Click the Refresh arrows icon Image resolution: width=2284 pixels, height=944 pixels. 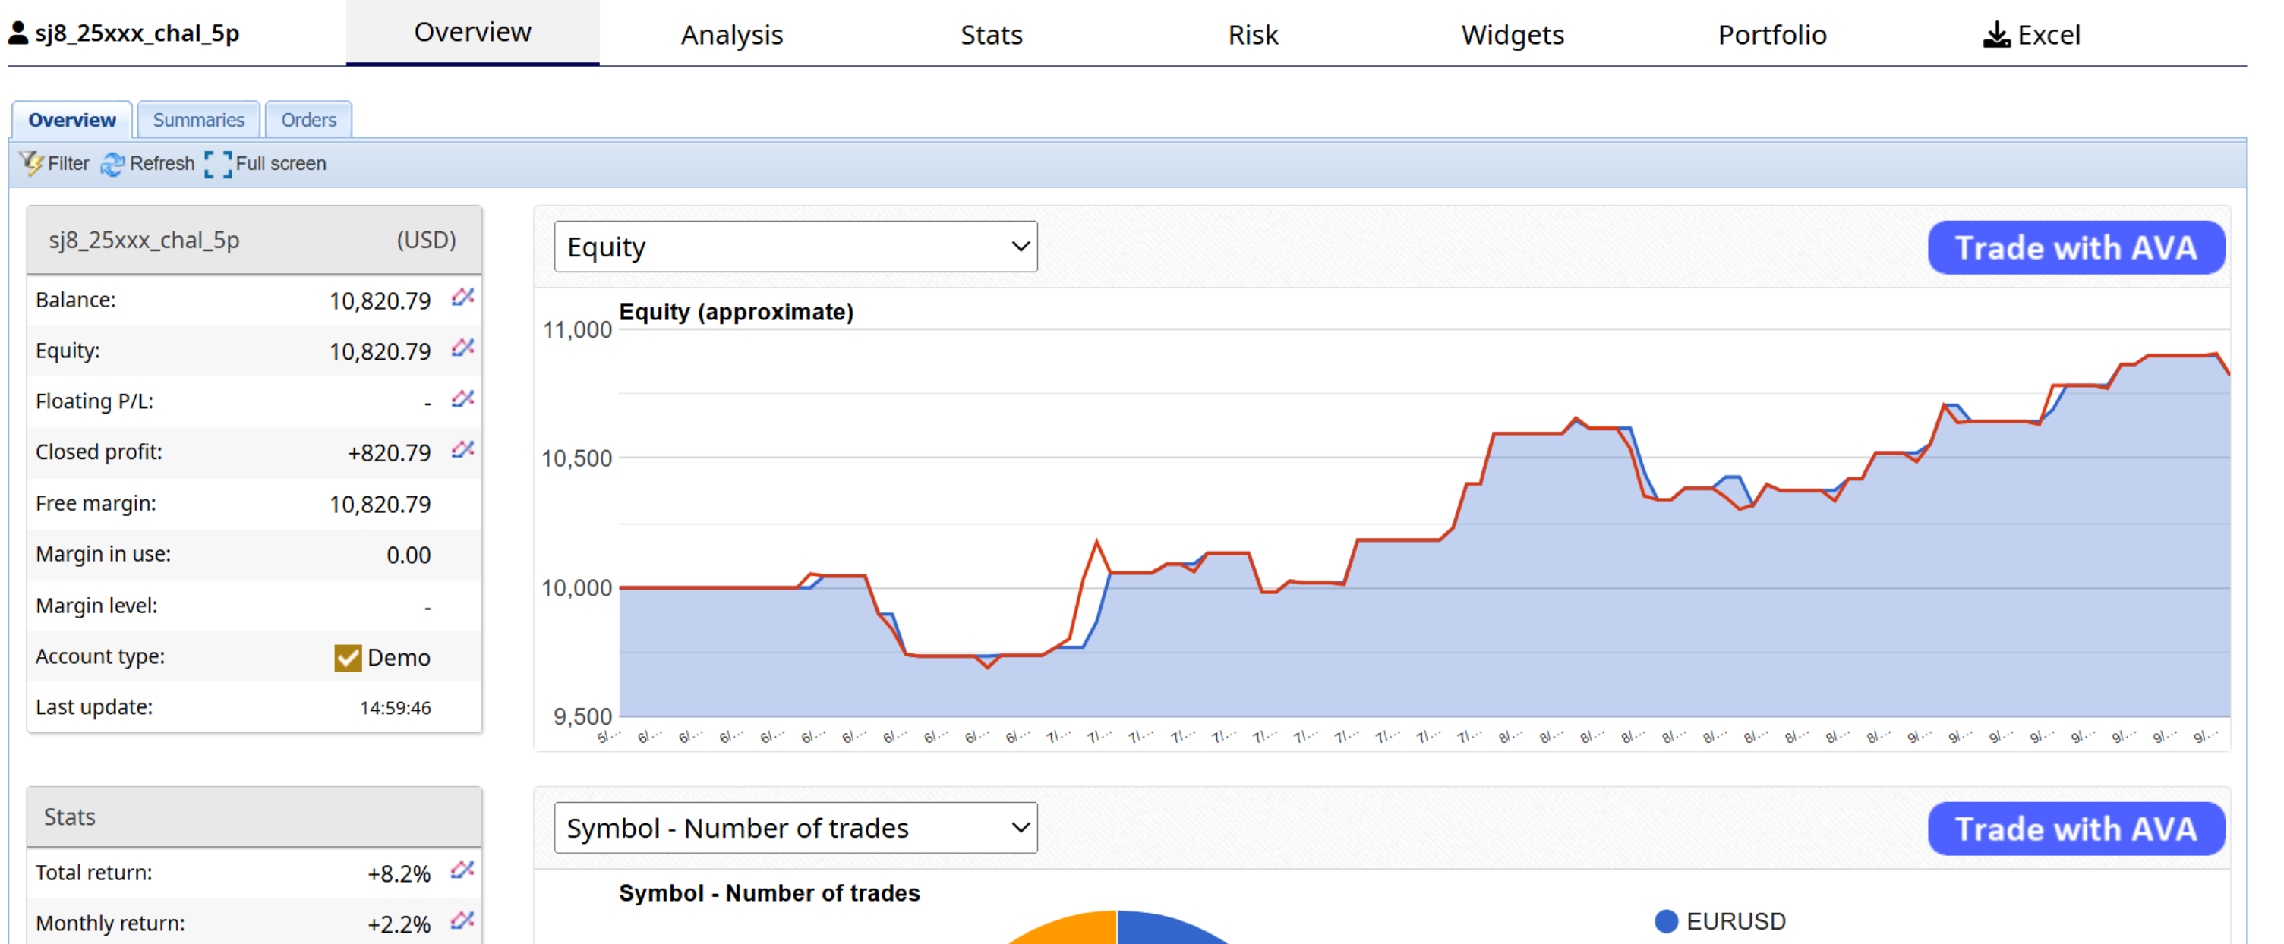coord(112,164)
